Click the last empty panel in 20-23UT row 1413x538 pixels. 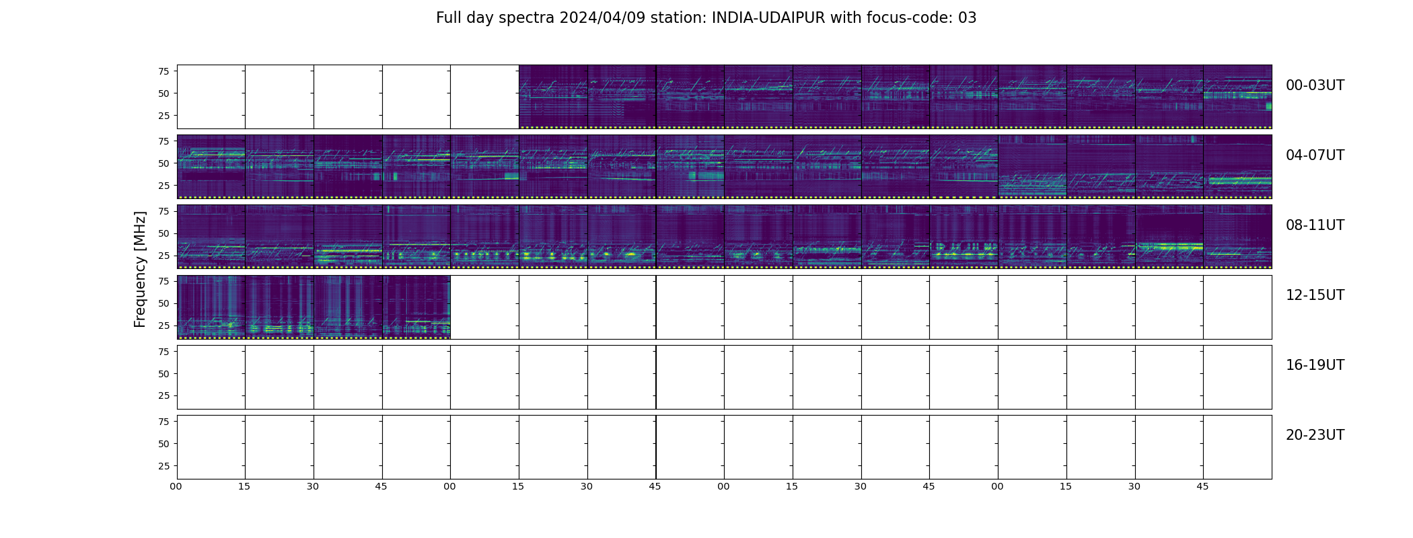point(1237,447)
